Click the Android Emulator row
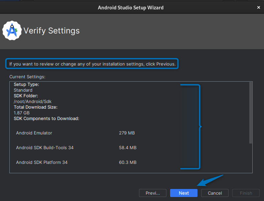This screenshot has height=201, width=264. pos(76,133)
